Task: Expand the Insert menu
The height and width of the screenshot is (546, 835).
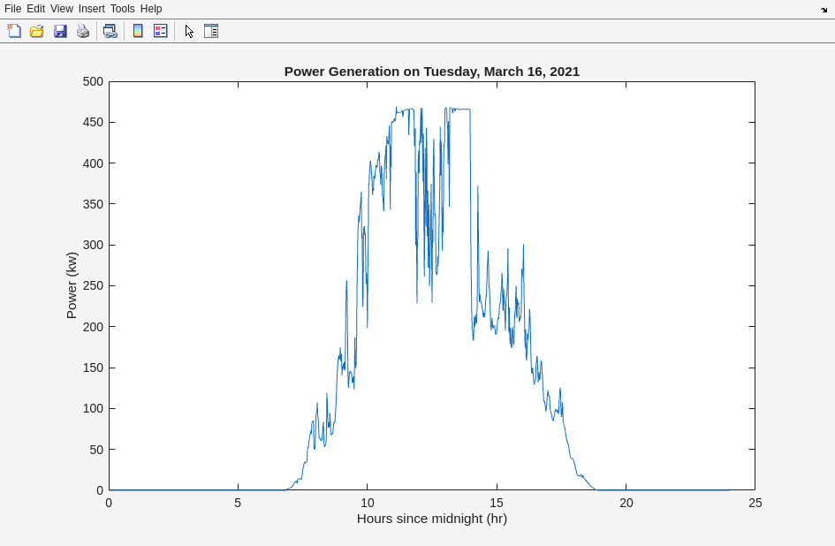Action: coord(91,9)
